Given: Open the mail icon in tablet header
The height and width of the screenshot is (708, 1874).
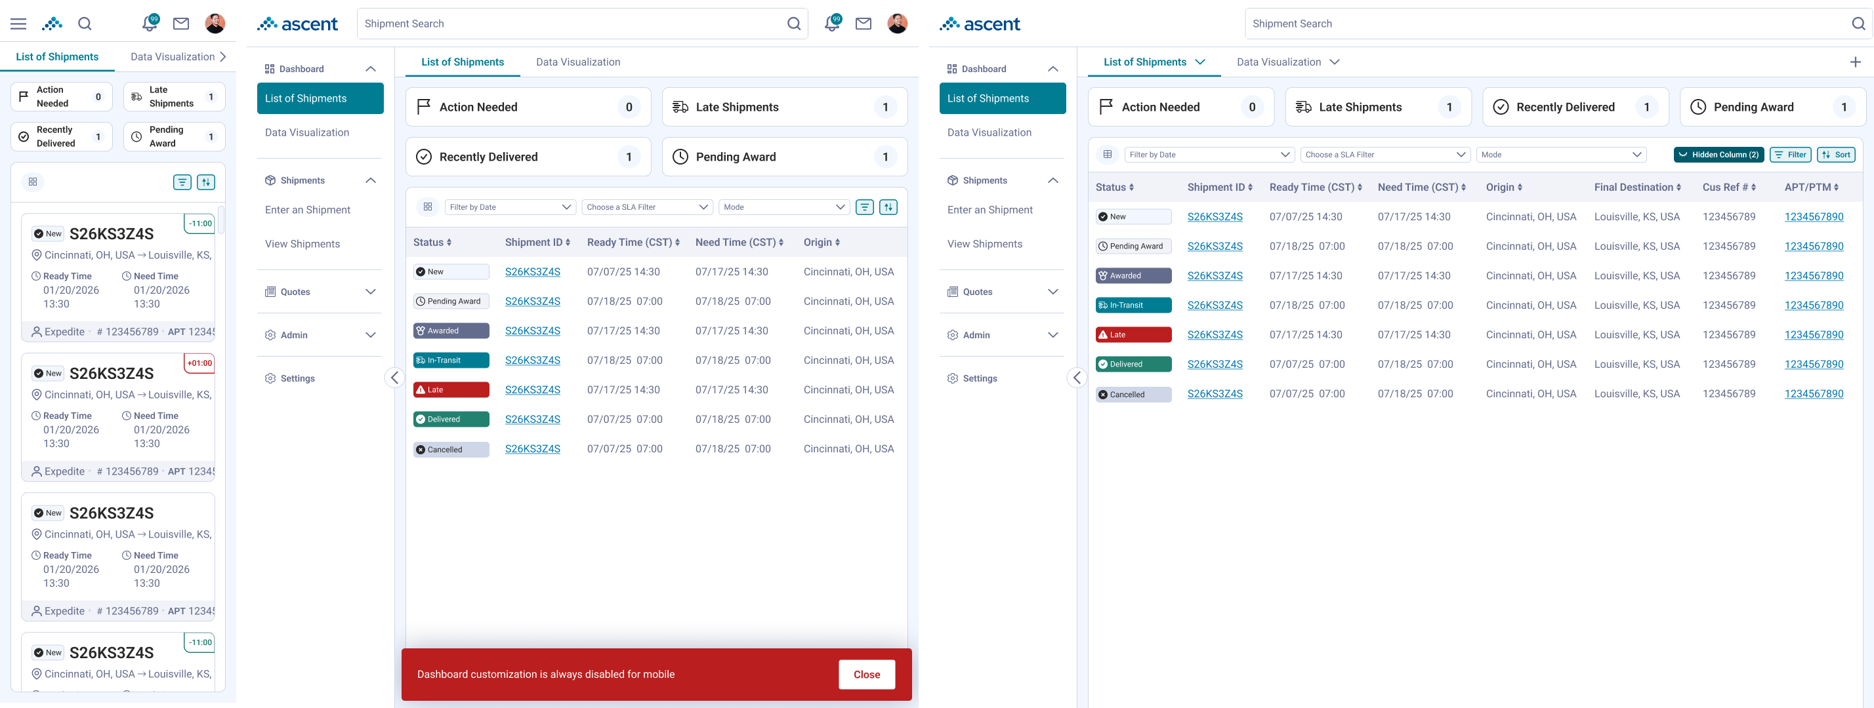Looking at the screenshot, I should 864,24.
